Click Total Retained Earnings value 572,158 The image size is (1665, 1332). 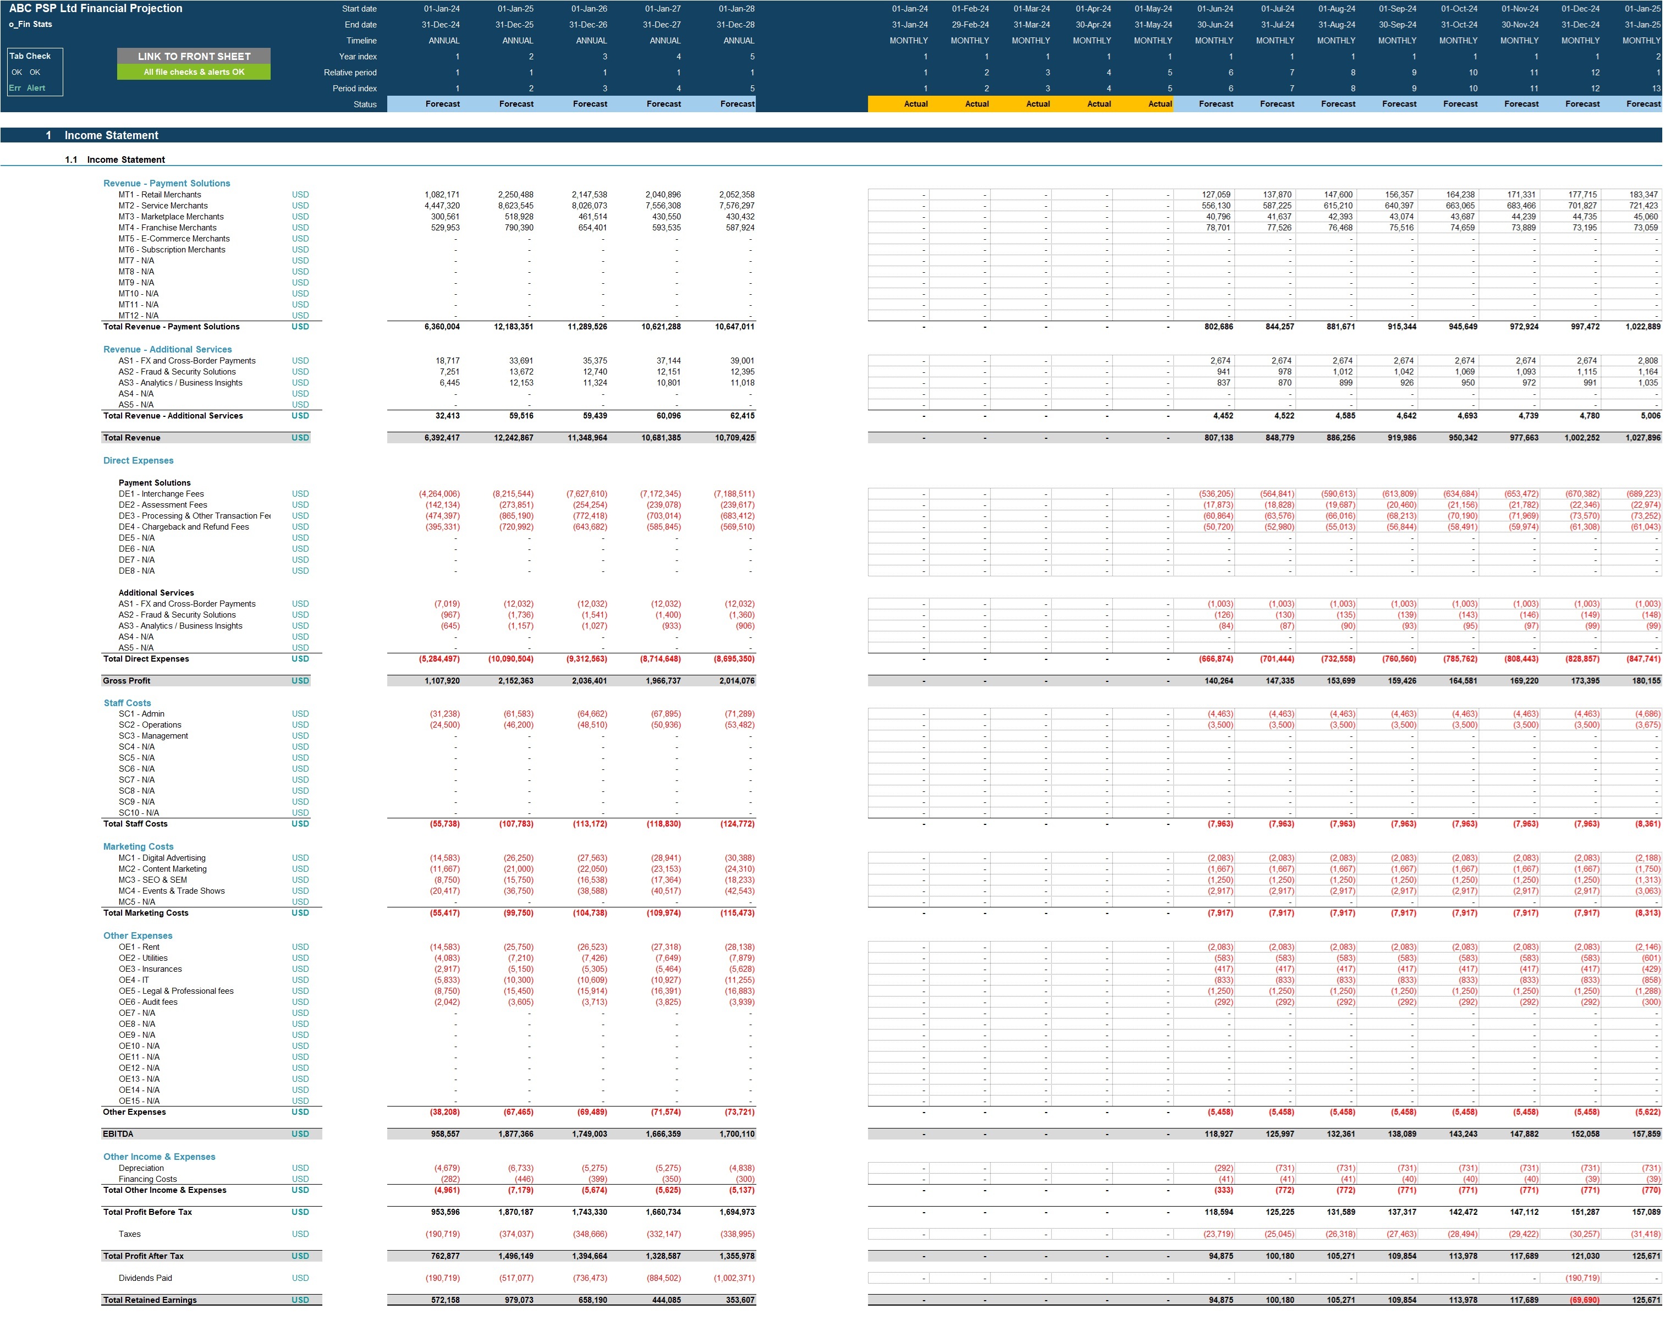pyautogui.click(x=445, y=1300)
